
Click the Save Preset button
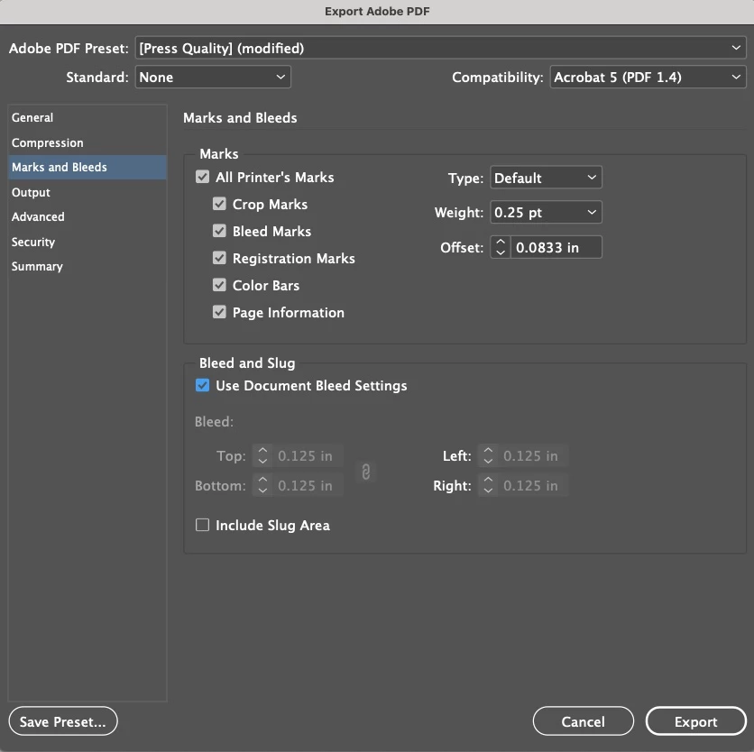63,721
